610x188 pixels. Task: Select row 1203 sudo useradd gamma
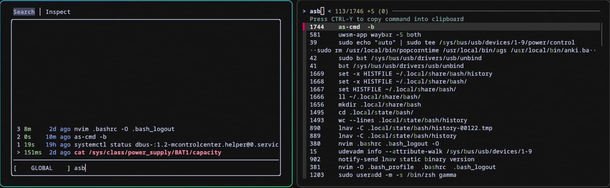point(451,175)
